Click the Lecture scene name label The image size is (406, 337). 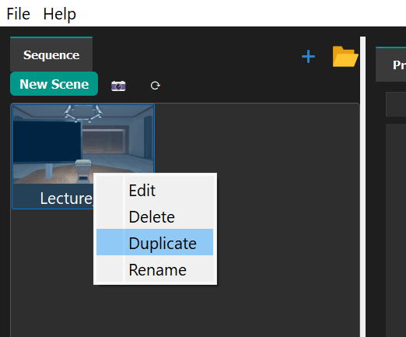click(66, 198)
